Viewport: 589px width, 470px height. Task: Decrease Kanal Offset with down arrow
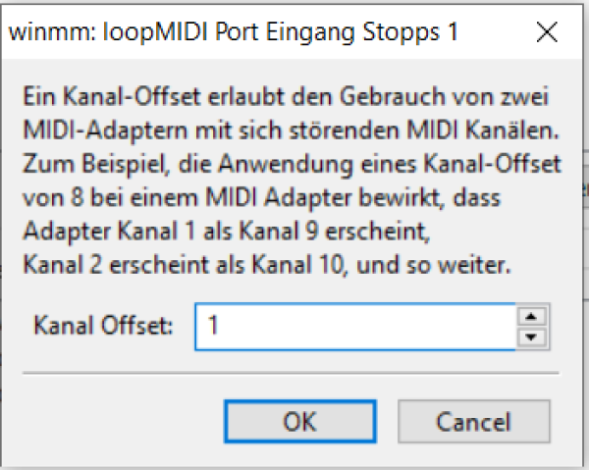[x=531, y=337]
